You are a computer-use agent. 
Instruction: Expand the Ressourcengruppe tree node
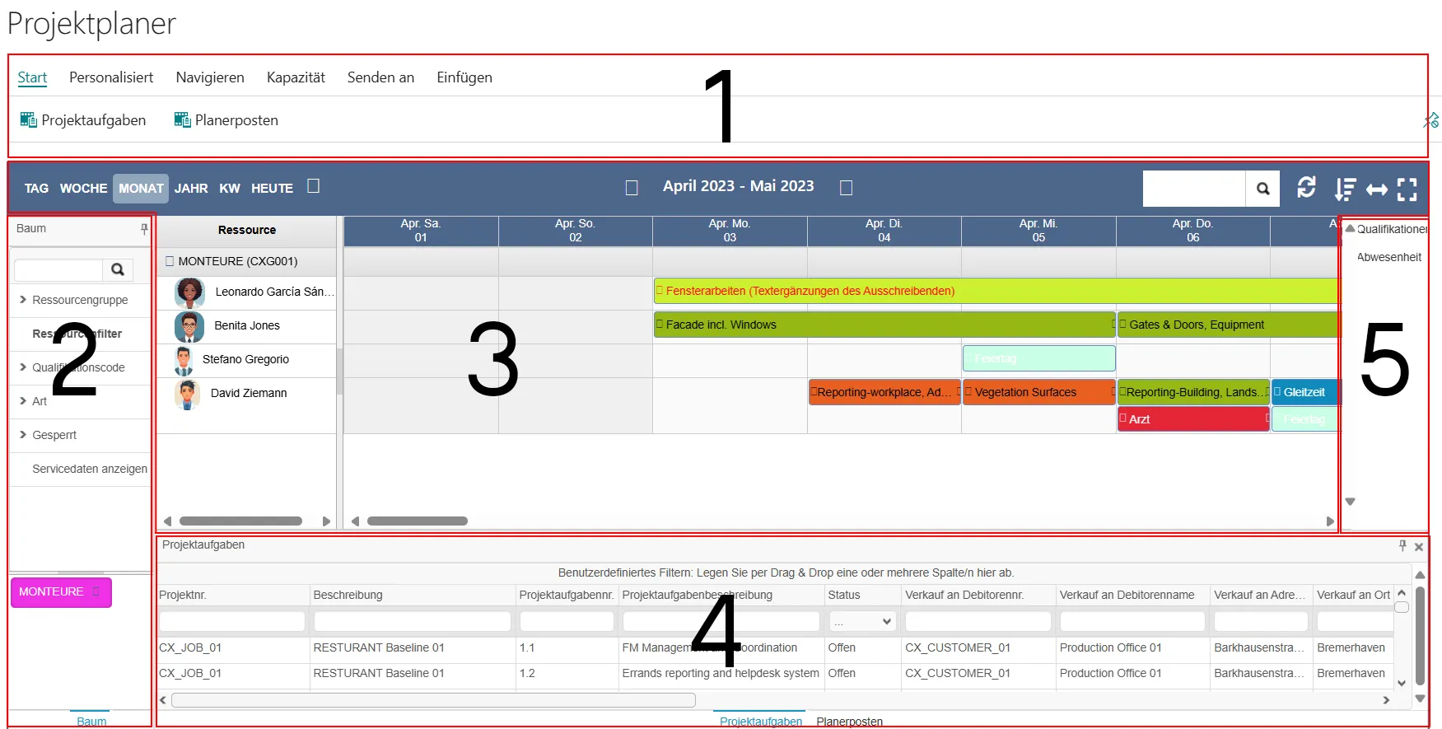(23, 300)
